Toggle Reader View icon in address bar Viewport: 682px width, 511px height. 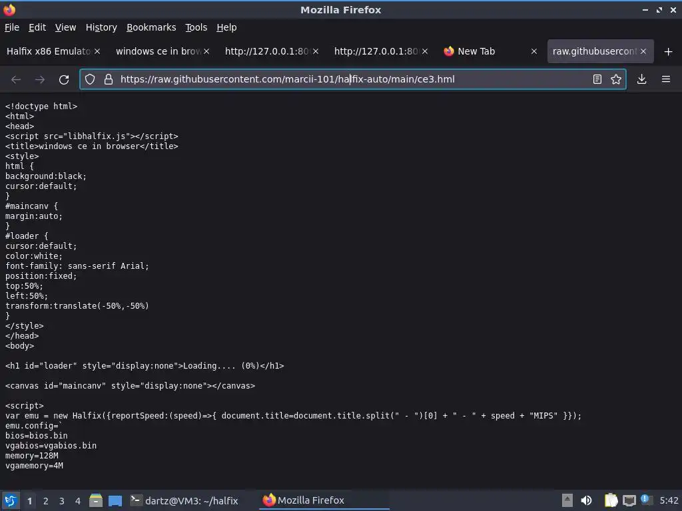(597, 79)
